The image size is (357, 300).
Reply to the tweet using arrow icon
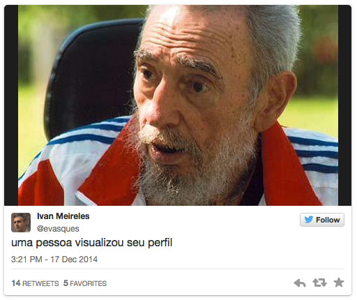pyautogui.click(x=300, y=283)
